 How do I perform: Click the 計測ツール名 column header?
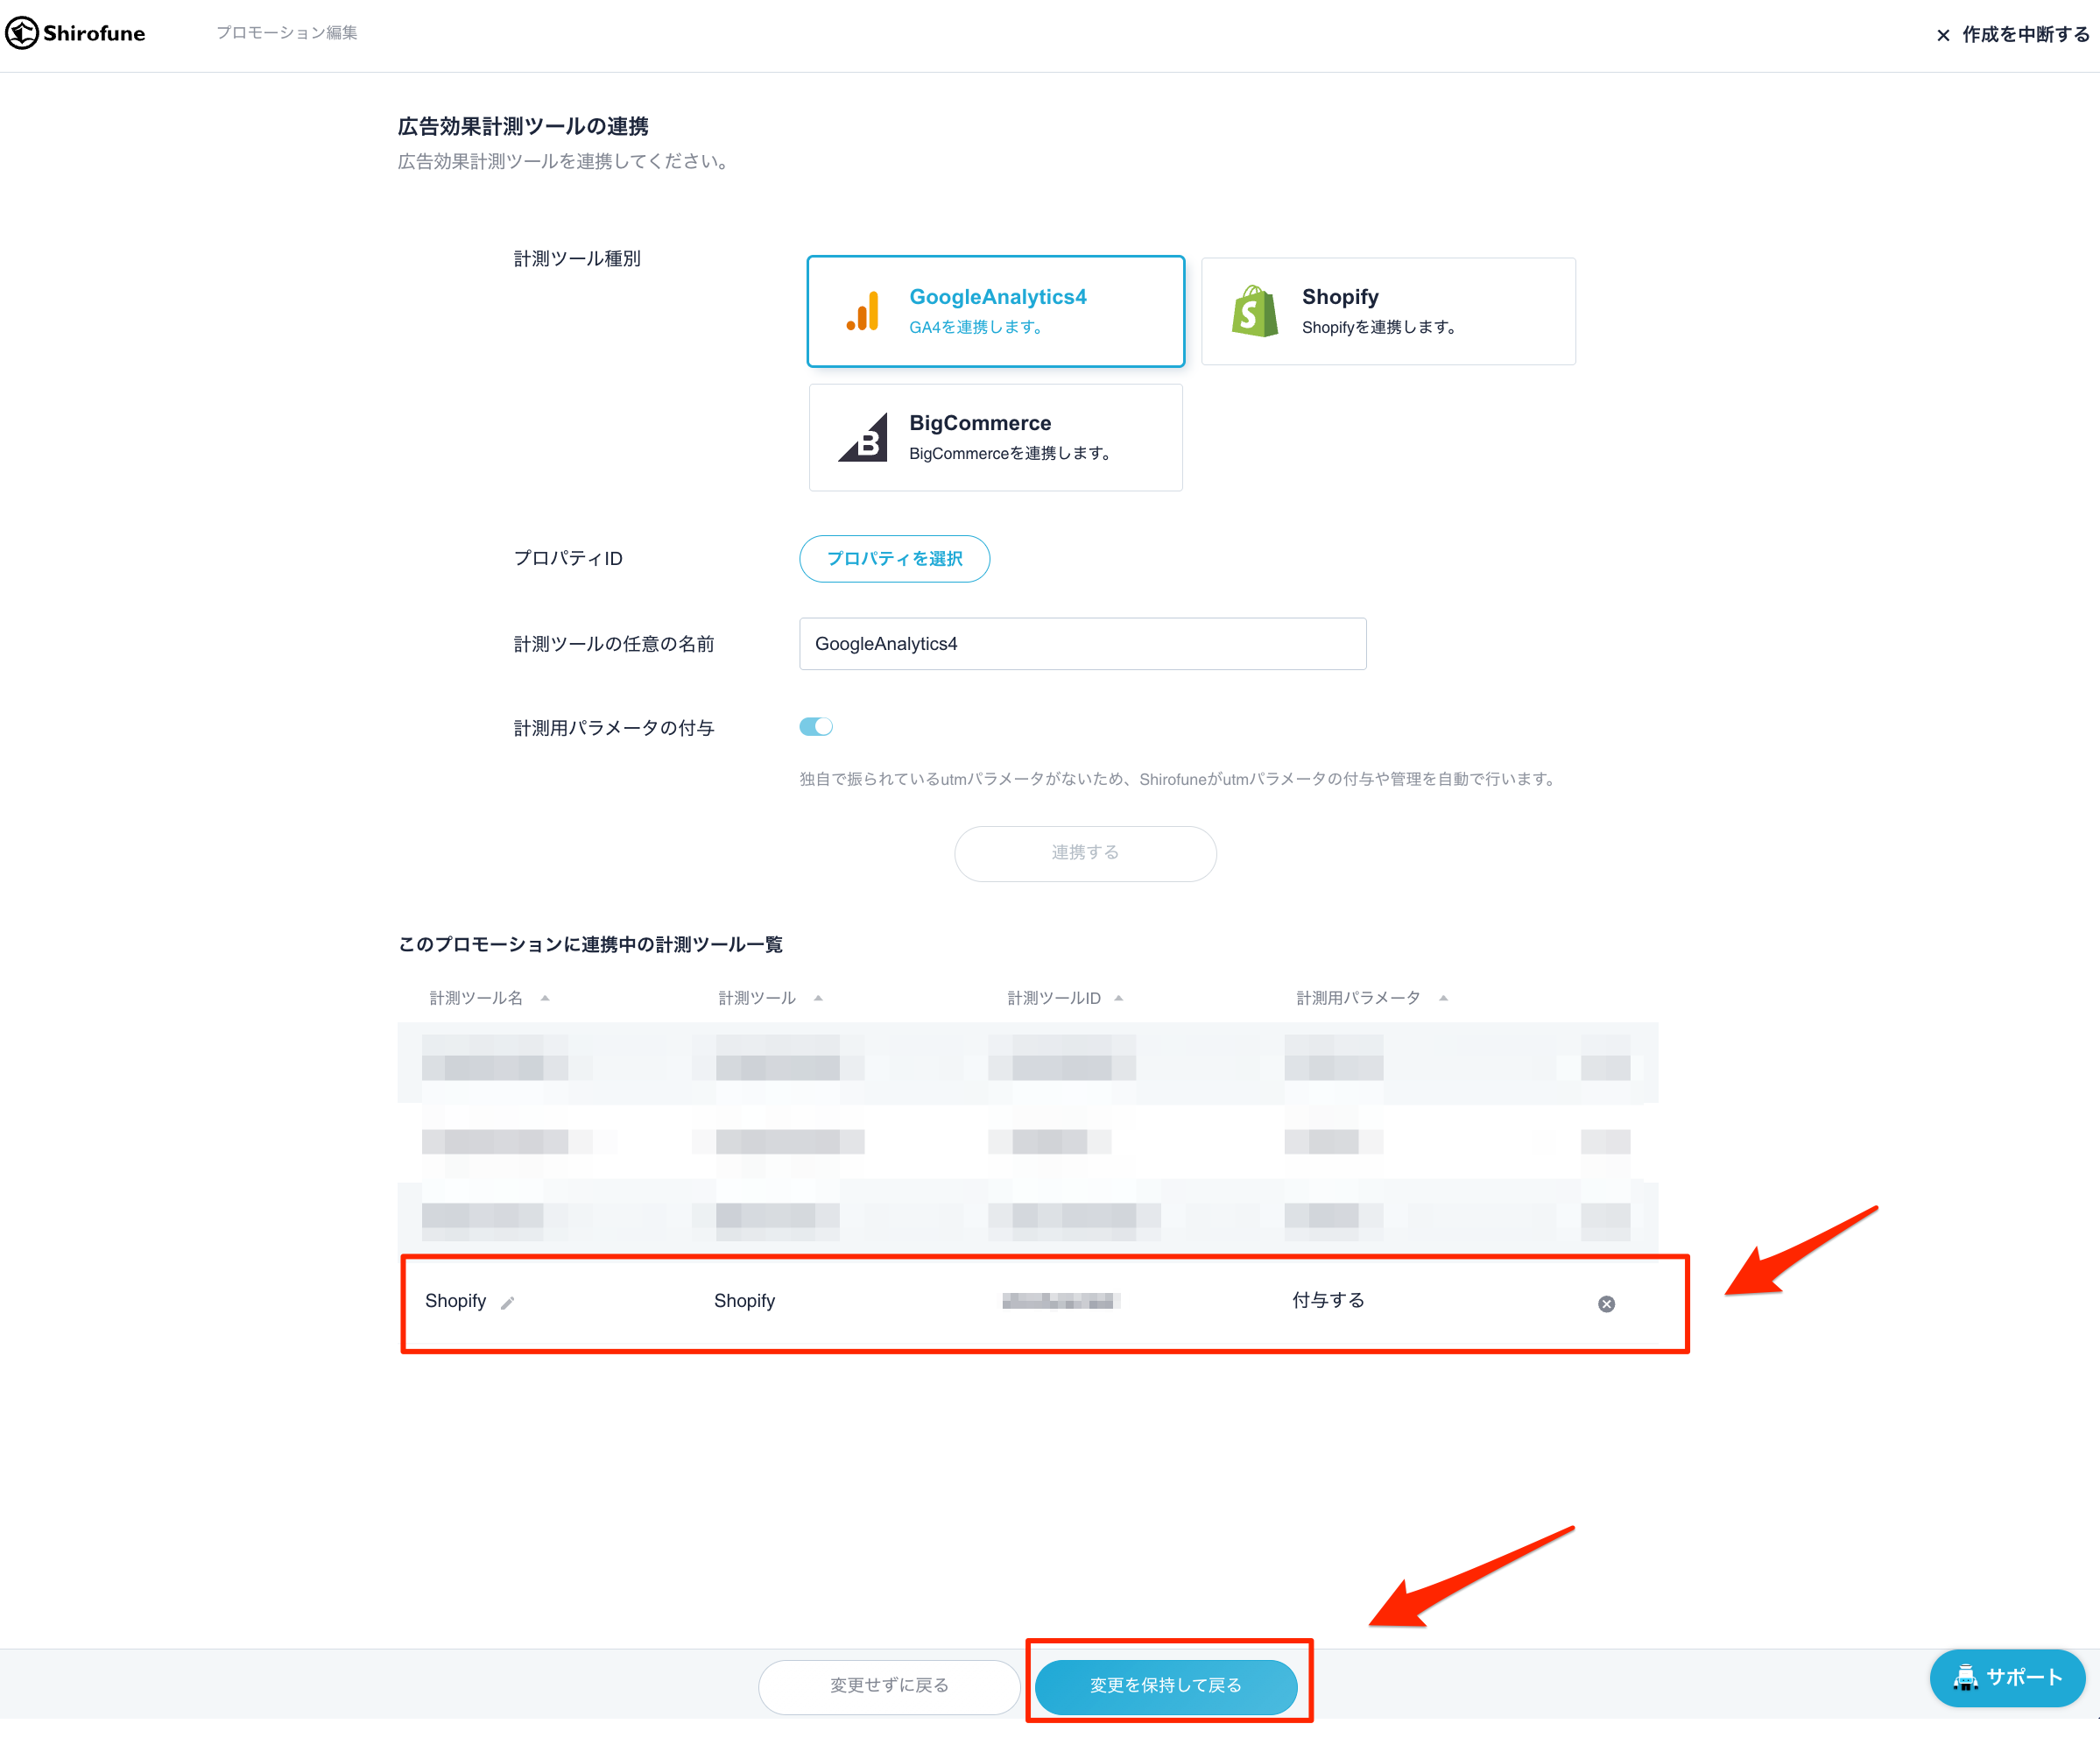tap(476, 998)
